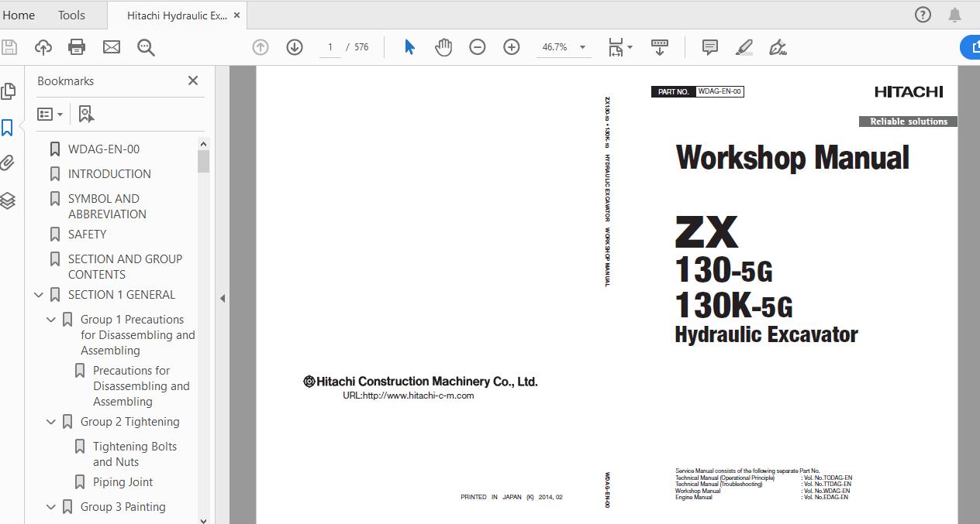Viewport: 980px width, 524px height.
Task: Close the Hitachi Hydraulic Ex... tab
Action: (x=236, y=15)
